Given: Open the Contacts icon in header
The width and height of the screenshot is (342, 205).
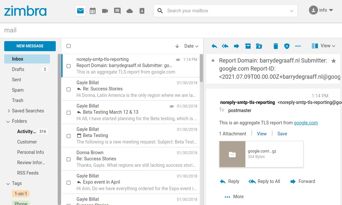Looking at the screenshot, I should (x=142, y=11).
